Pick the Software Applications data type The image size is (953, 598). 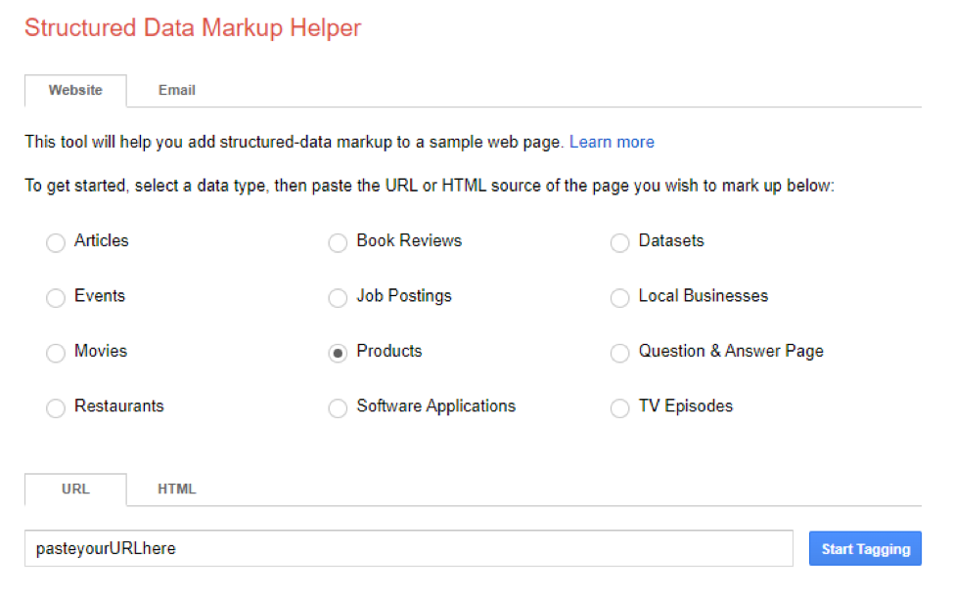tap(338, 408)
